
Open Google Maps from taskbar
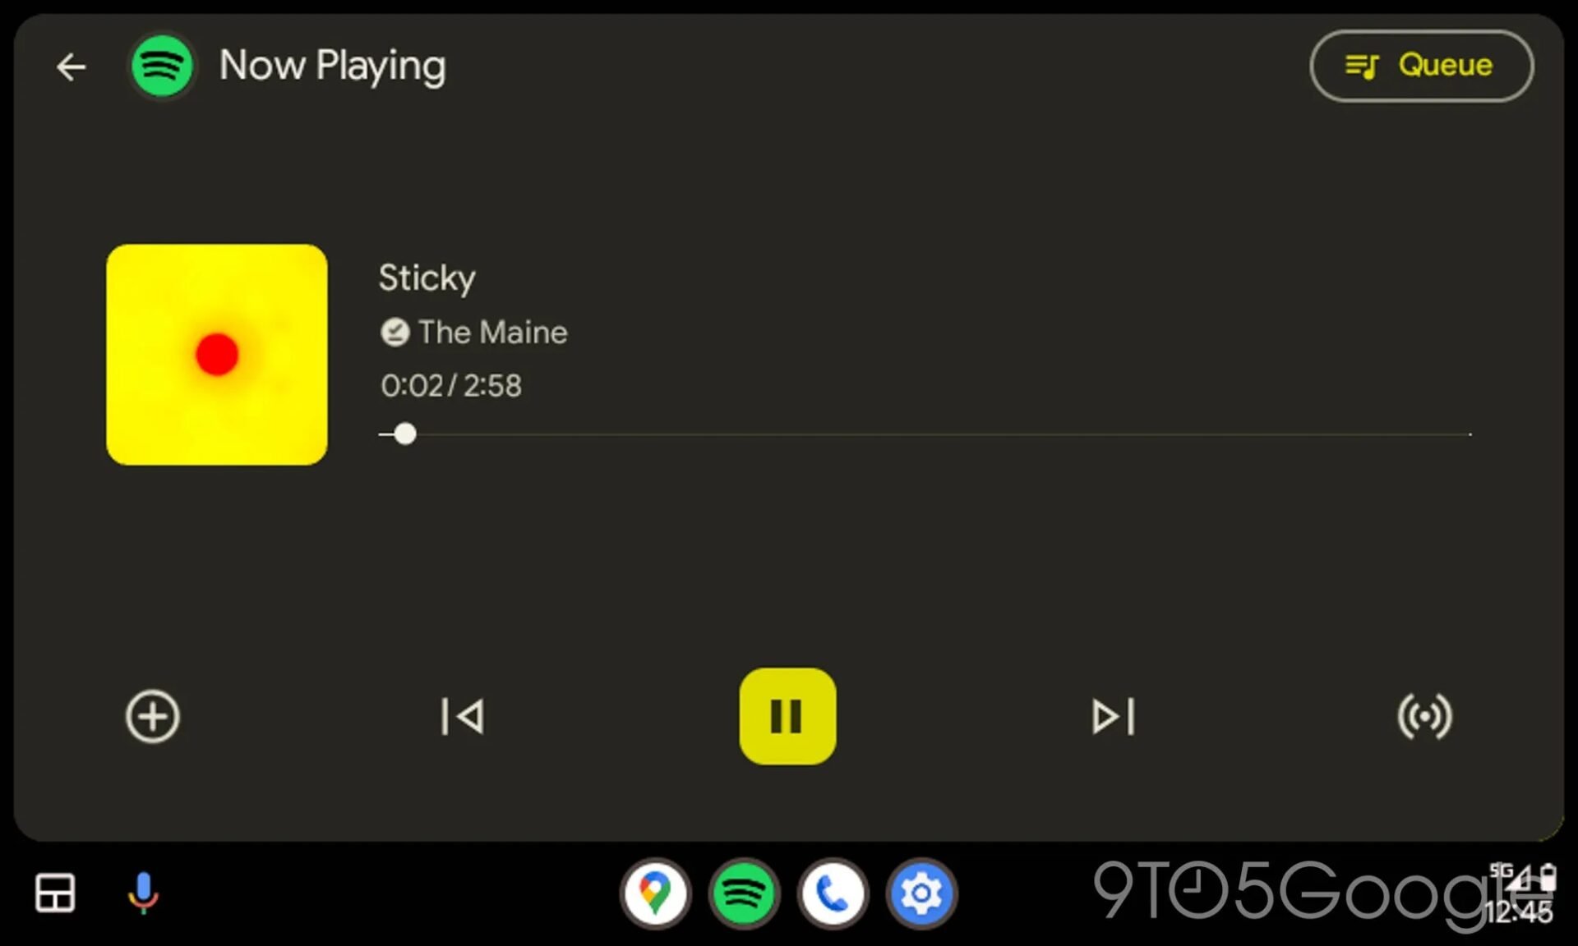pyautogui.click(x=655, y=894)
